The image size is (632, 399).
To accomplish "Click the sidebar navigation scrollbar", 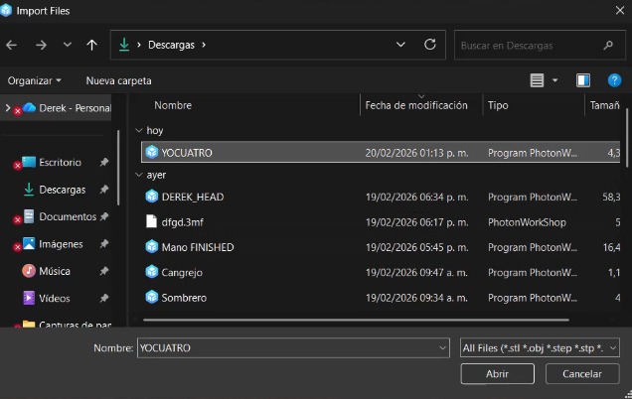I will coord(118,167).
